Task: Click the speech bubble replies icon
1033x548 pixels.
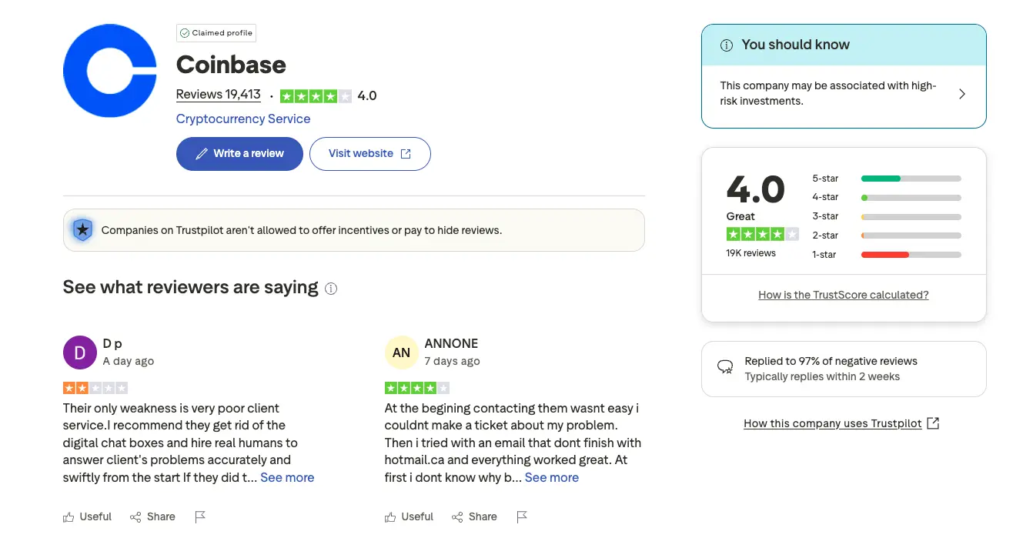Action: coord(725,367)
